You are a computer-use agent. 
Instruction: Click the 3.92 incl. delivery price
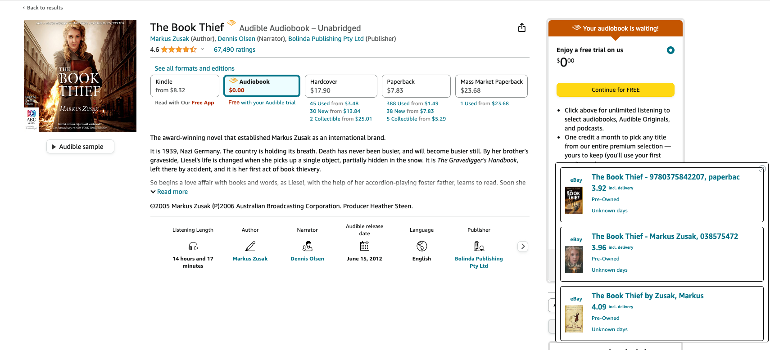tap(612, 188)
